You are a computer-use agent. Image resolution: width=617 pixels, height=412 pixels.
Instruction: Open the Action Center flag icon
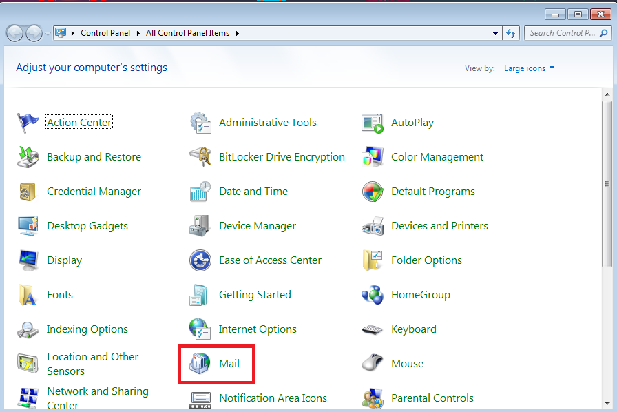click(28, 123)
